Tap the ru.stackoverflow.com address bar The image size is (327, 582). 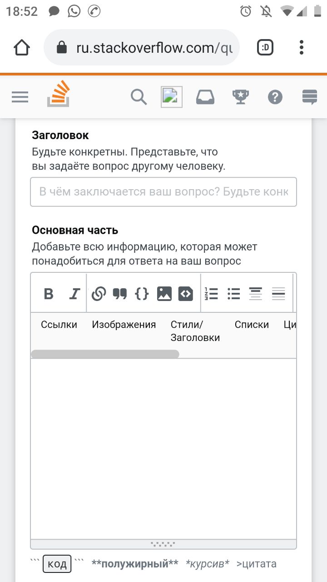pos(142,47)
